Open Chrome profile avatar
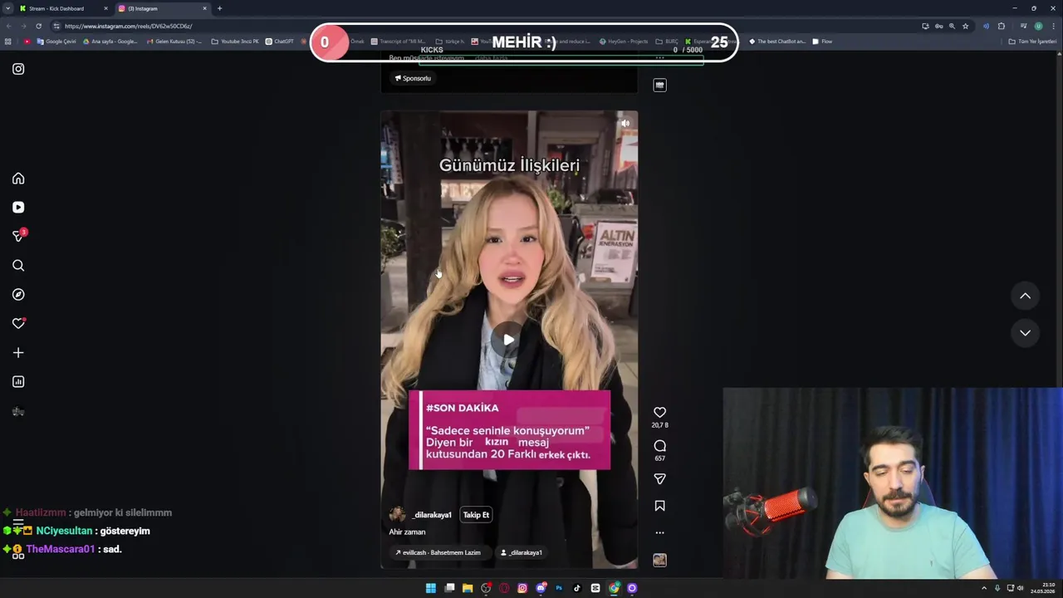The height and width of the screenshot is (598, 1063). pos(1038,26)
